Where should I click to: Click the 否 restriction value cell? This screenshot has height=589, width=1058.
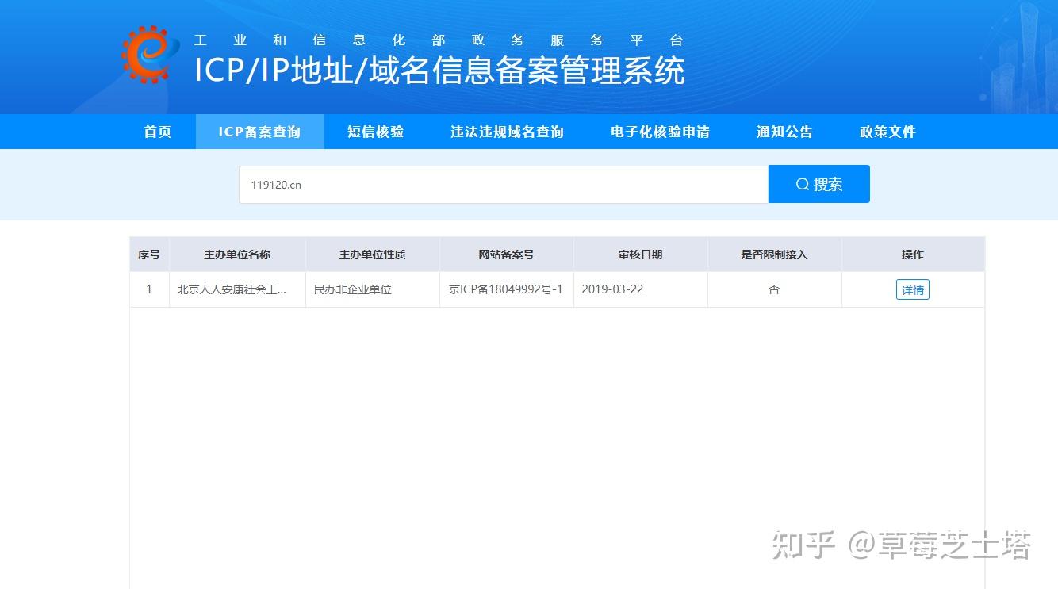774,289
